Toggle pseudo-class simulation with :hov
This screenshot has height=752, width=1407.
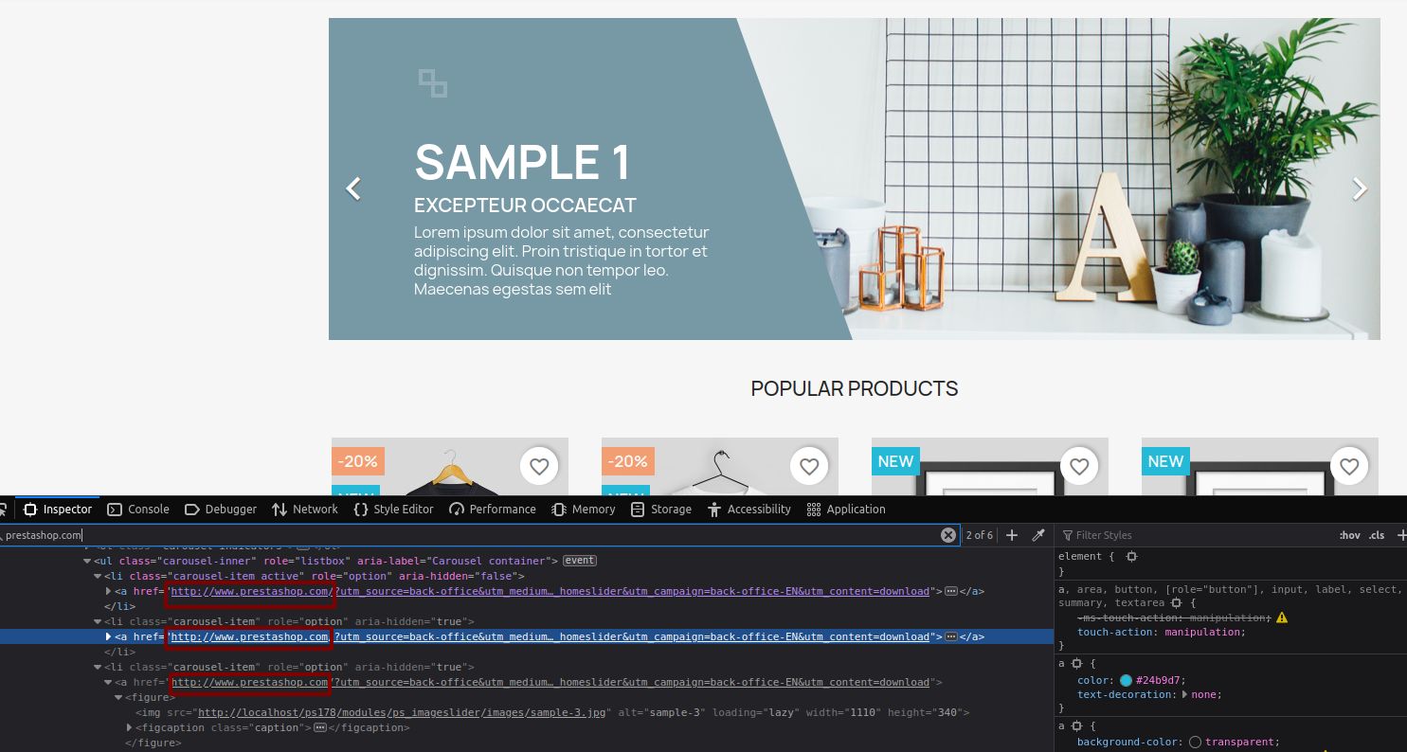pyautogui.click(x=1348, y=535)
